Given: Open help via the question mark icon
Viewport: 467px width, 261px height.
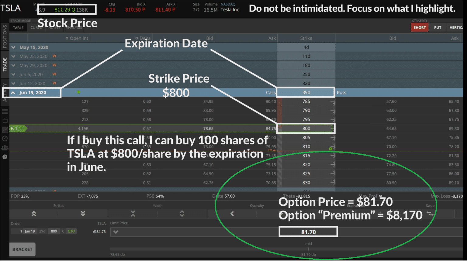Looking at the screenshot, I should click(5, 157).
